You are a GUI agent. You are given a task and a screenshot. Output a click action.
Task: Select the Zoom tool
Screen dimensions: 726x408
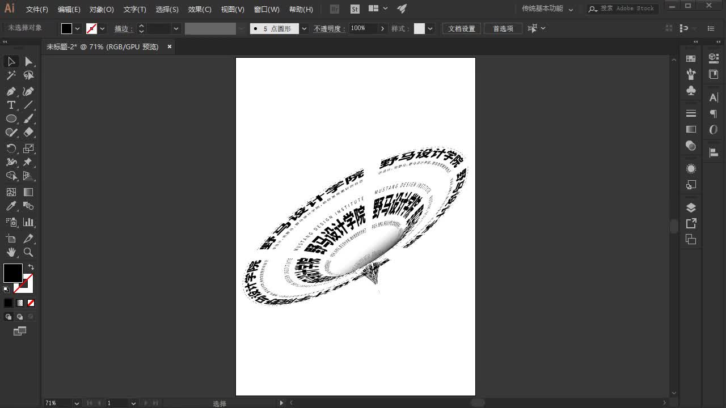pyautogui.click(x=28, y=252)
